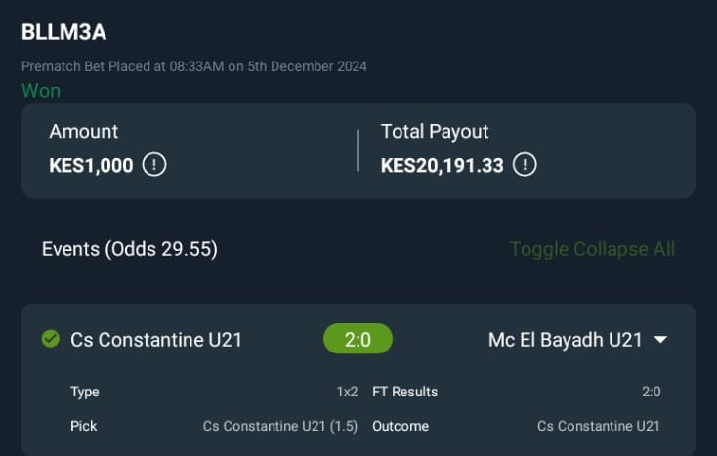This screenshot has height=456, width=717.
Task: Tap the info icon next to KES1,000 amount
Action: click(154, 164)
